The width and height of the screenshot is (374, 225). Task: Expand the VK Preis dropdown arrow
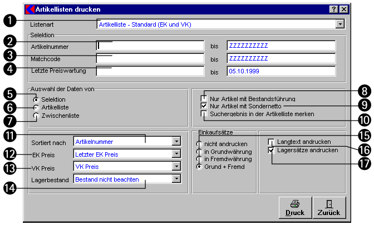click(x=176, y=167)
